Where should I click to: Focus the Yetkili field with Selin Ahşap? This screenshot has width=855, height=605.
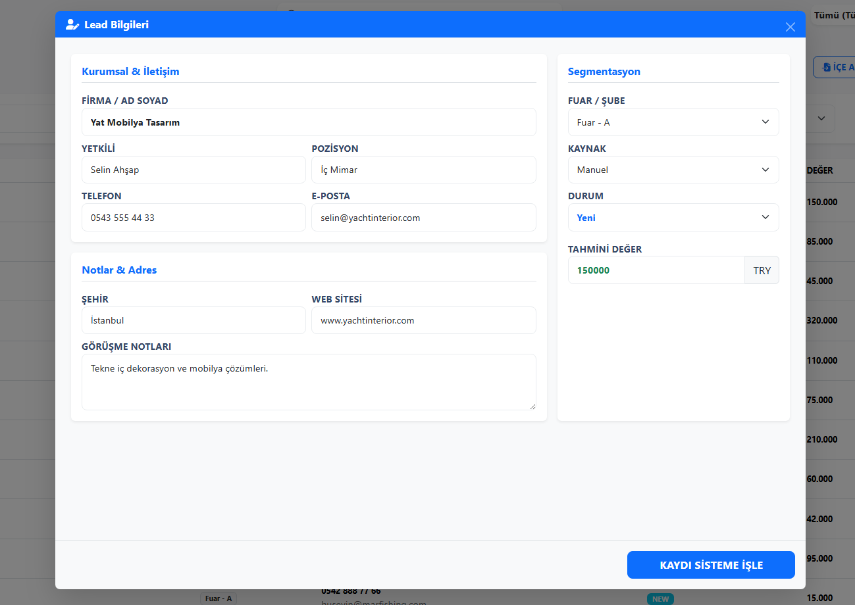tap(194, 170)
